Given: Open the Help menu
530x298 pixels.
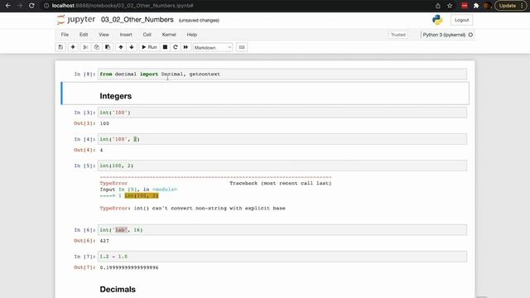Looking at the screenshot, I should [x=191, y=35].
